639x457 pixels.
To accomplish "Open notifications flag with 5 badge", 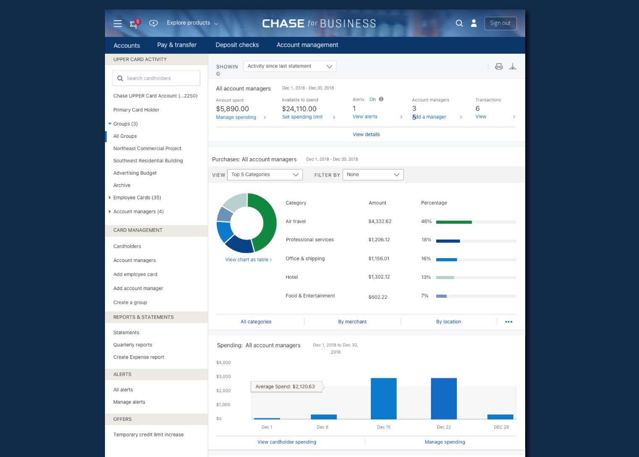I will tap(135, 24).
